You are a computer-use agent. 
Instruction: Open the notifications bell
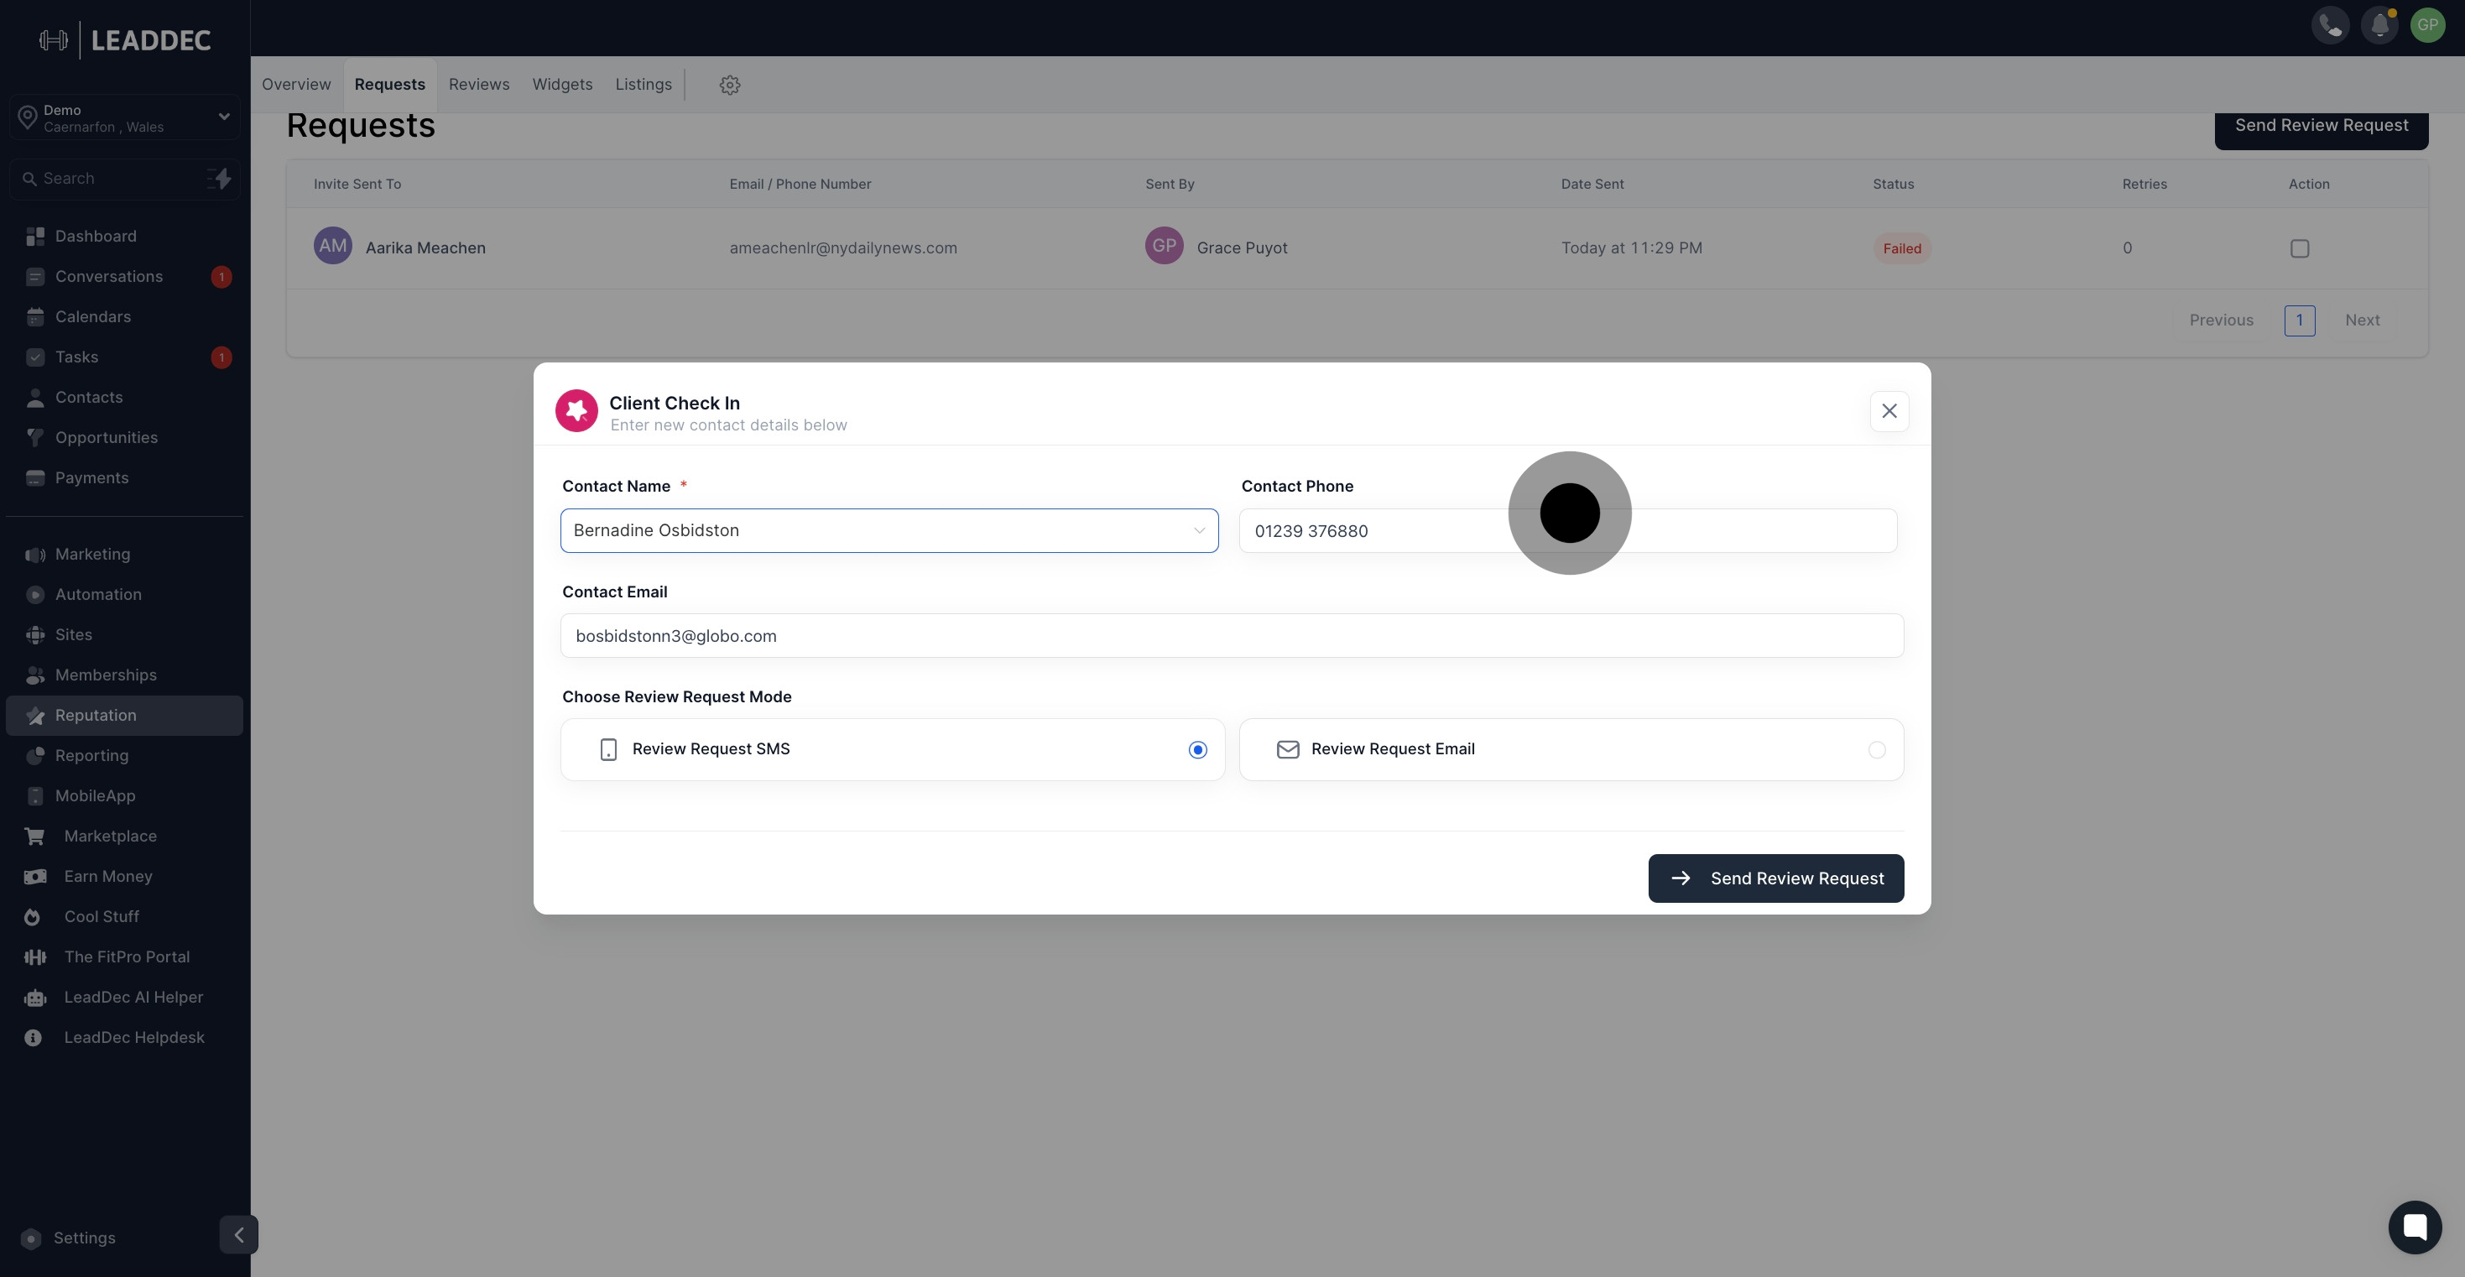tap(2379, 25)
